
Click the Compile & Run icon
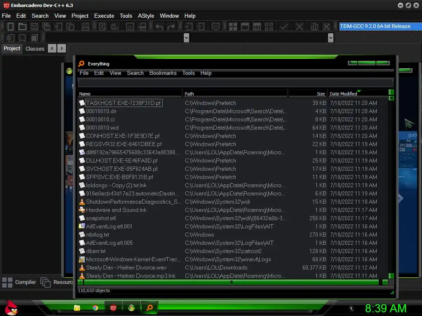(257, 27)
